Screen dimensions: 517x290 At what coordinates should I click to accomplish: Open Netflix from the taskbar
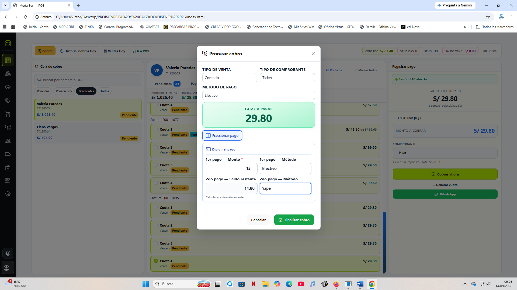[x=254, y=284]
